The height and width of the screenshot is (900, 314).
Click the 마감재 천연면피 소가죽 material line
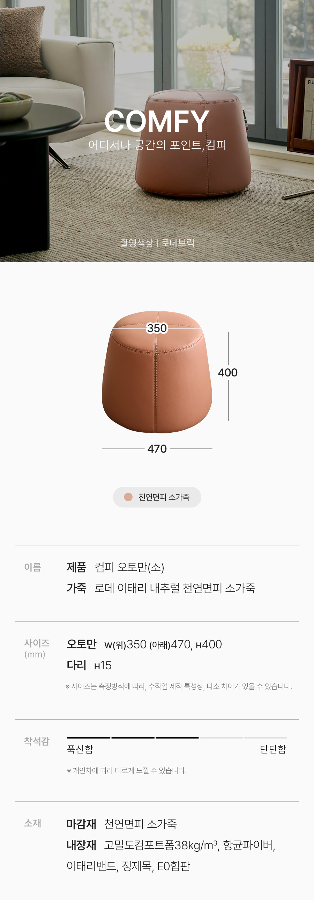click(121, 824)
